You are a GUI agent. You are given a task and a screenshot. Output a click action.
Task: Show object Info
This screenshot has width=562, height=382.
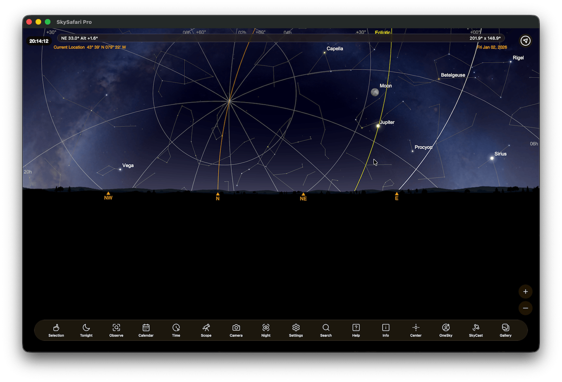tap(386, 330)
